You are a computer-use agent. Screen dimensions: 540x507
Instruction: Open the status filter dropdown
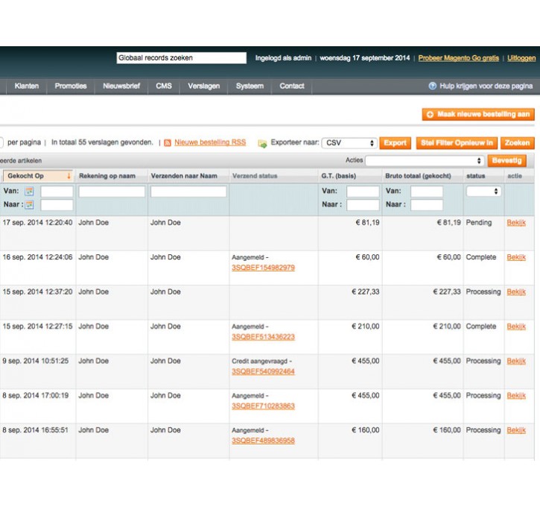(x=483, y=191)
